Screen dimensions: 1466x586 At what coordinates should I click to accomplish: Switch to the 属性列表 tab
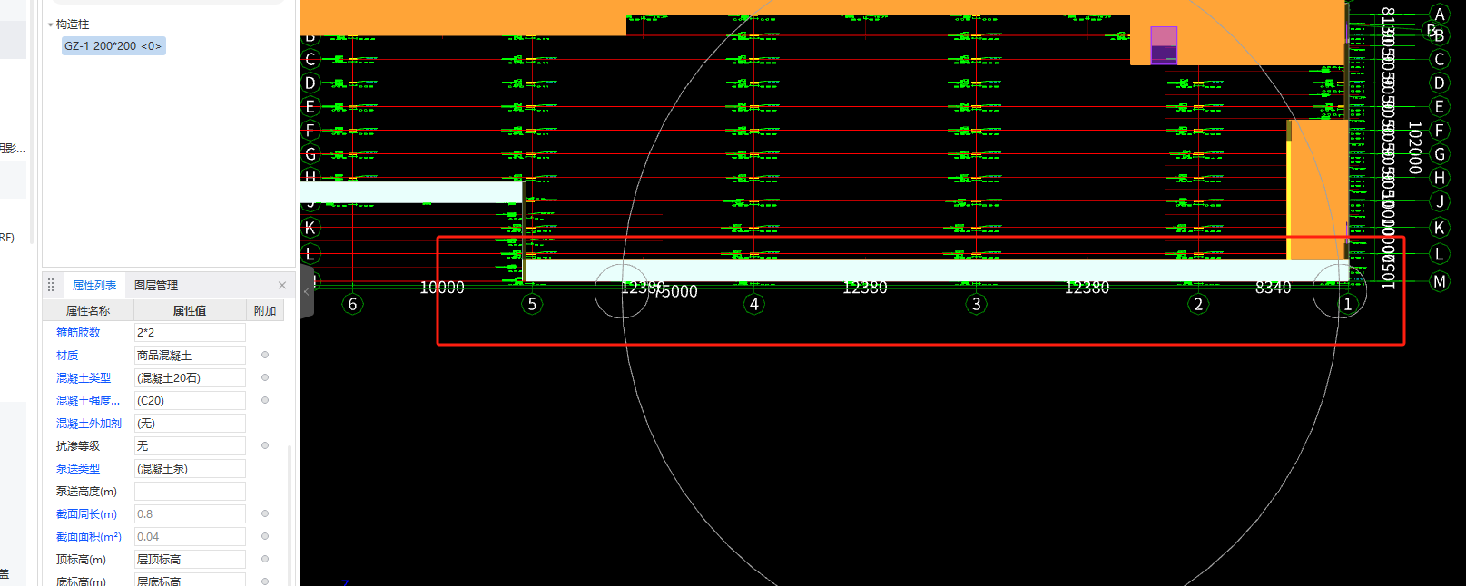pyautogui.click(x=94, y=285)
